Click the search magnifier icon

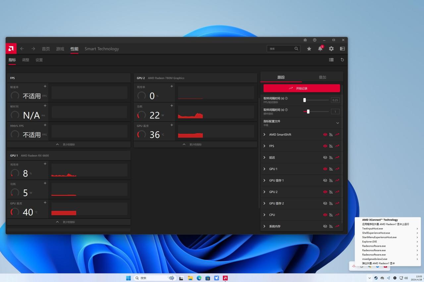pos(296,49)
